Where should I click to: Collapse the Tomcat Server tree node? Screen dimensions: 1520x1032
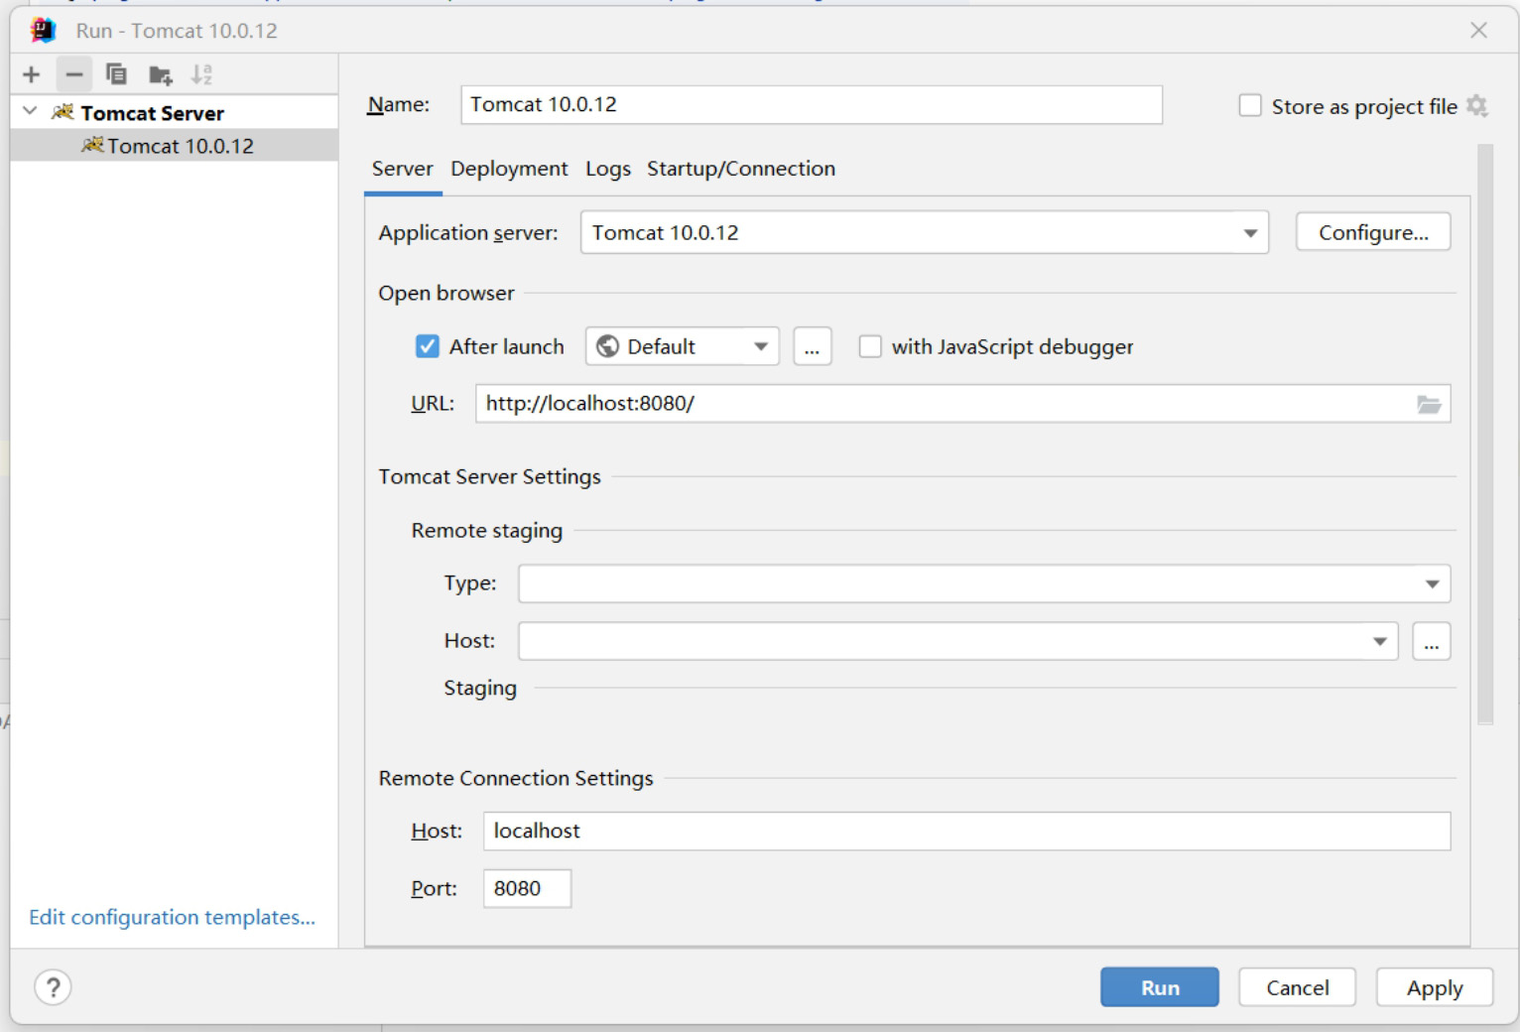click(31, 112)
